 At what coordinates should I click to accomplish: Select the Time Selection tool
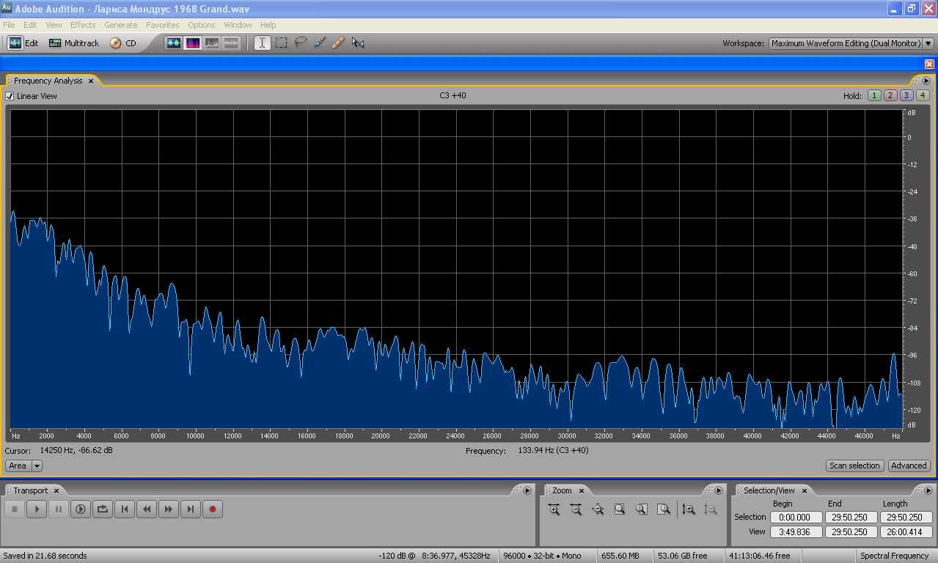click(262, 43)
